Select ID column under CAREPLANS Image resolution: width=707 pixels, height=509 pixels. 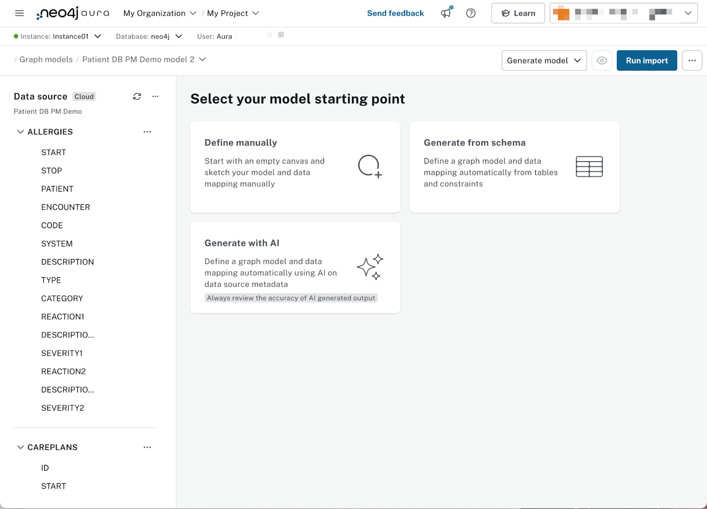(x=45, y=468)
